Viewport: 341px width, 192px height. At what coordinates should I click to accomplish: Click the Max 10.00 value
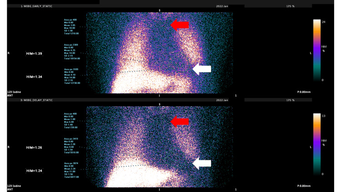[x=70, y=28]
